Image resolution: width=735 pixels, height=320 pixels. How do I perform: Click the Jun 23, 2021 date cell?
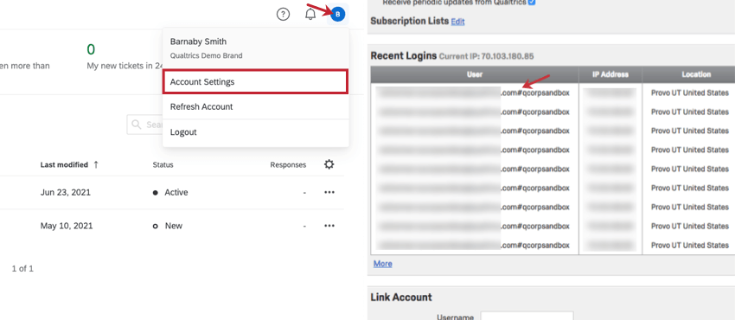[x=66, y=193]
